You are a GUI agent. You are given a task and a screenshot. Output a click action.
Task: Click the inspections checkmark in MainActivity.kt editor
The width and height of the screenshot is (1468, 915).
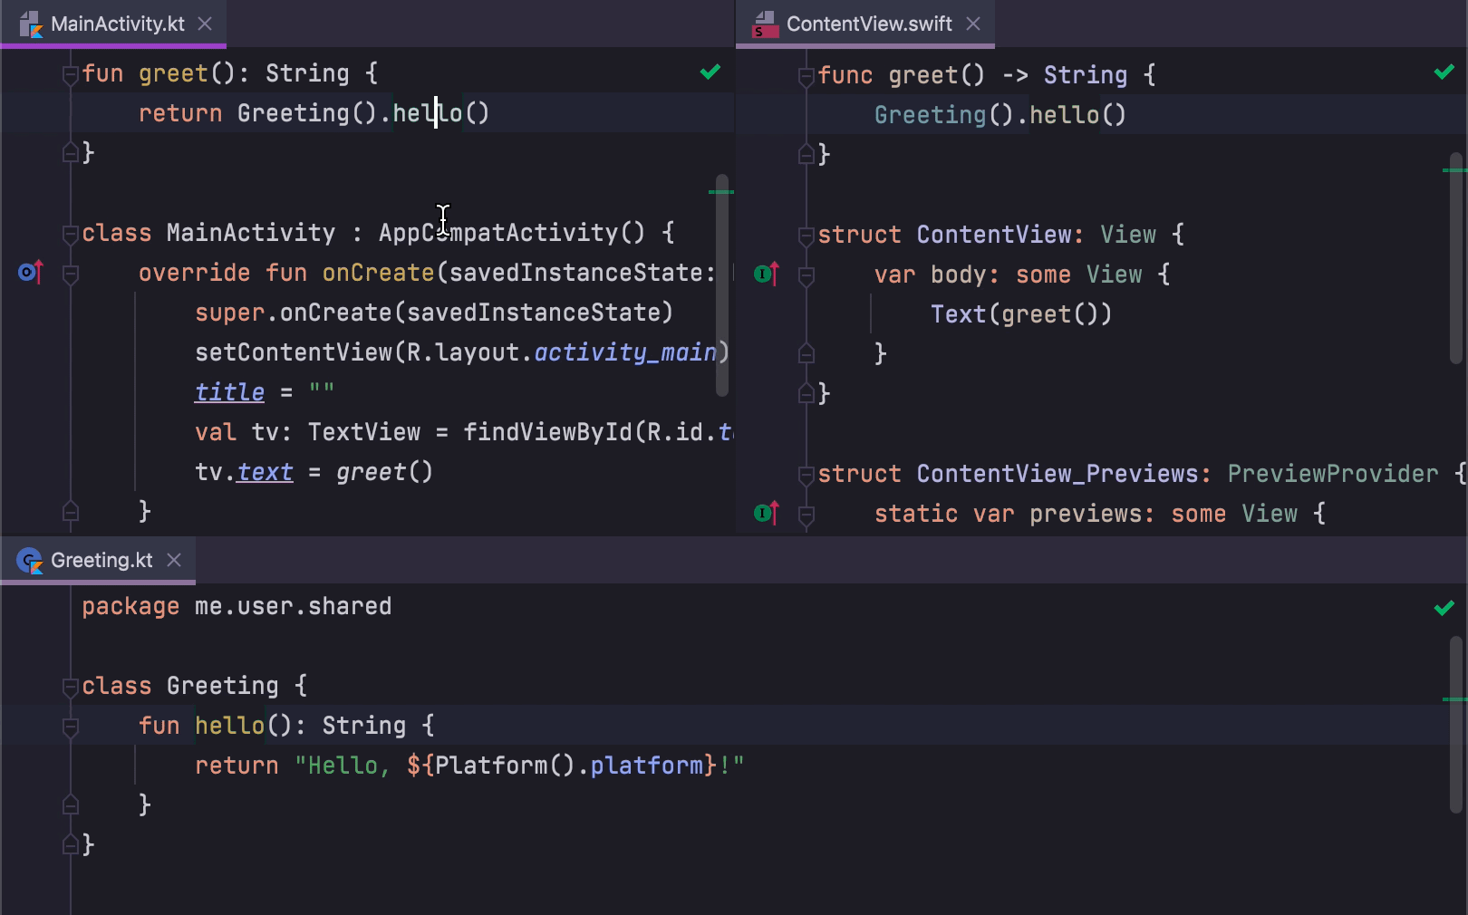(710, 72)
